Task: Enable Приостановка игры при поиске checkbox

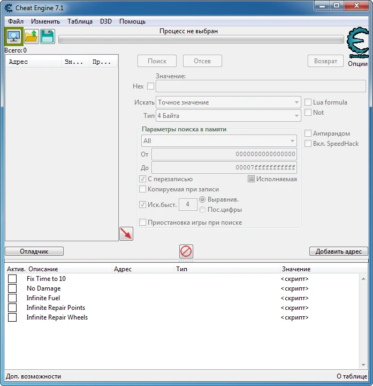Action: (x=142, y=222)
